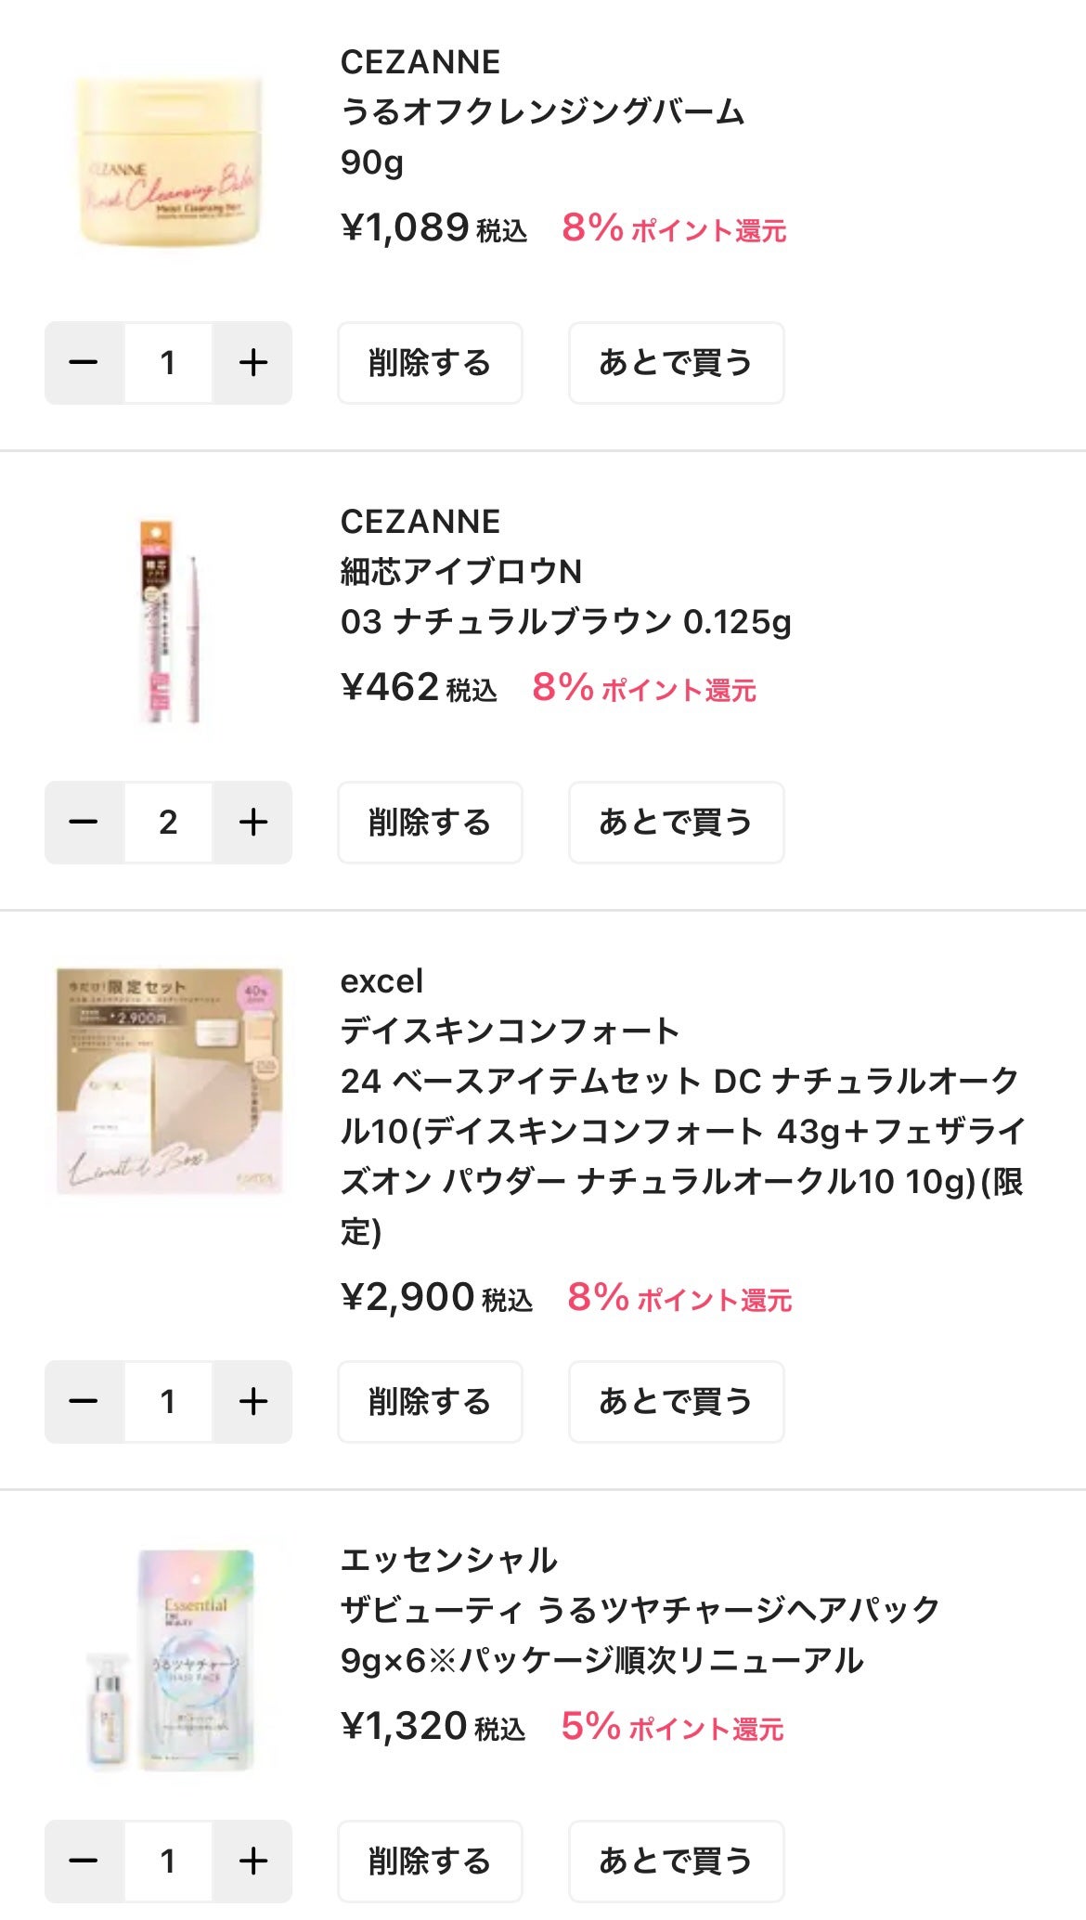Delete the CEZANNE cleansing balm from cart
Image resolution: width=1086 pixels, height=1920 pixels.
coord(430,363)
